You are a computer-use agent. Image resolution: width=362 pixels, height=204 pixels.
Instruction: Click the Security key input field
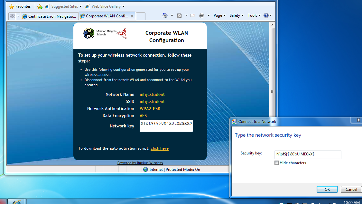click(308, 154)
